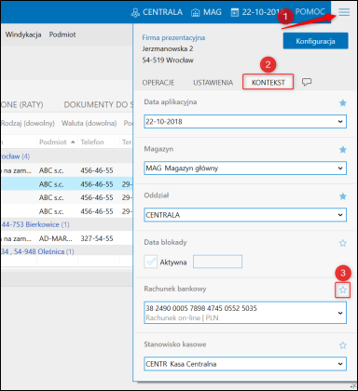This screenshot has width=358, height=391.
Task: Click the Telefon column header
Action: click(92, 142)
